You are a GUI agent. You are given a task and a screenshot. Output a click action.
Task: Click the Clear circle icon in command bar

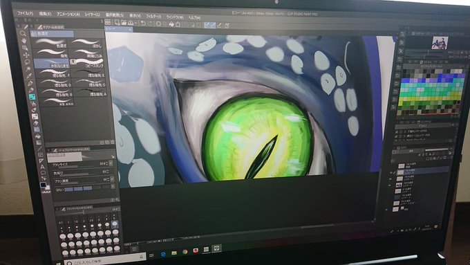(158, 24)
